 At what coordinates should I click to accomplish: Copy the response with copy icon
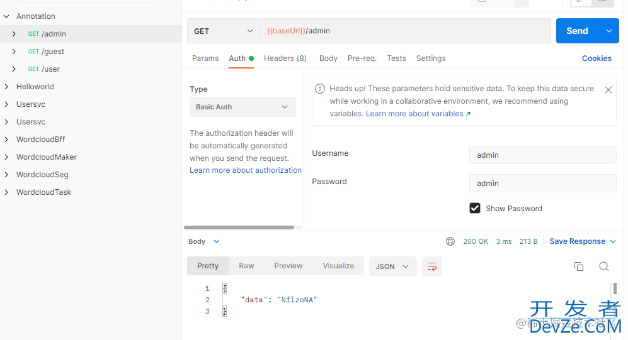(x=579, y=266)
